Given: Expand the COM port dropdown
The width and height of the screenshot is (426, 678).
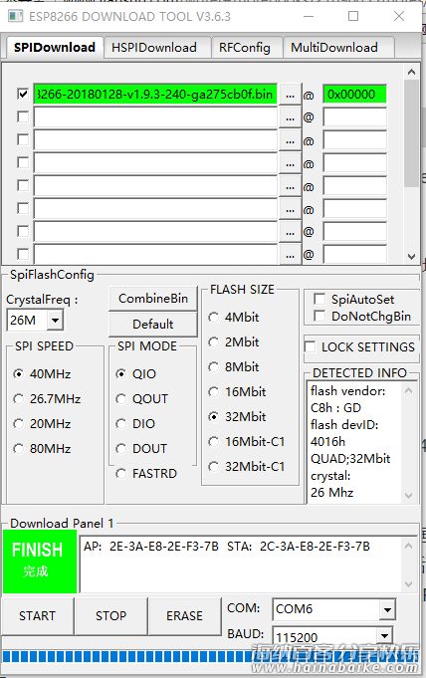Looking at the screenshot, I should (387, 609).
